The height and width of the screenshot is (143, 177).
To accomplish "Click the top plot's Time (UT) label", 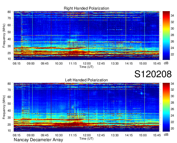I will click(86, 67).
